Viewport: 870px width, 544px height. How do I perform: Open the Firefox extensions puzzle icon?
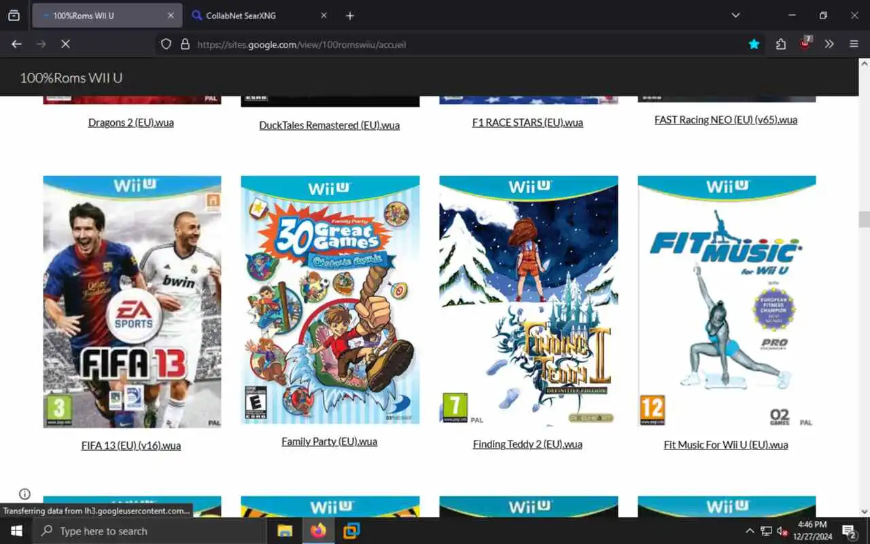780,44
